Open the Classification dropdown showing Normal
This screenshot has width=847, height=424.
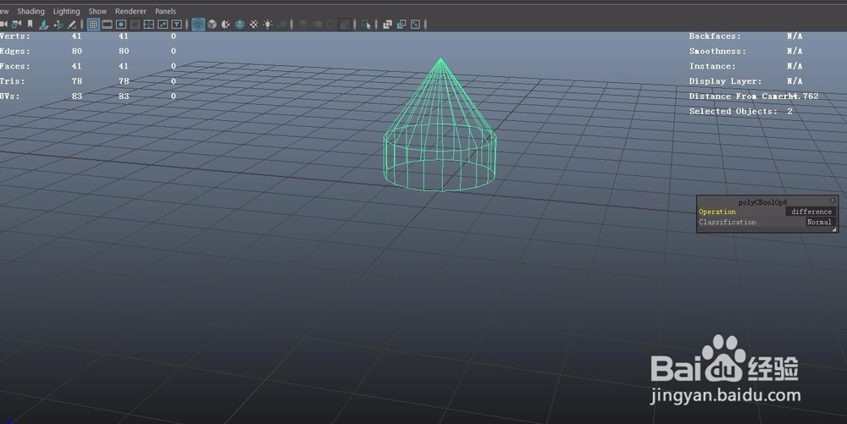coord(819,222)
